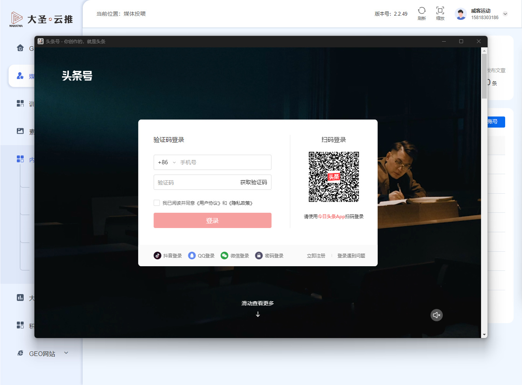The width and height of the screenshot is (522, 385).
Task: Click the scrollbar up arrow in 头条号 window
Action: coord(484,50)
